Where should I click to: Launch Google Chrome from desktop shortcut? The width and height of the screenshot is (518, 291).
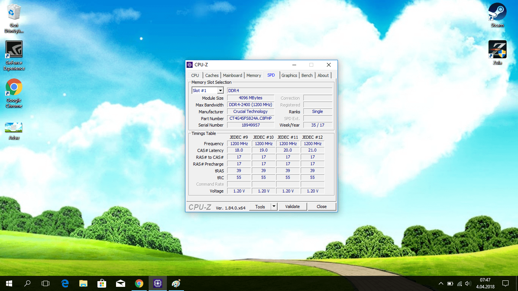pyautogui.click(x=14, y=88)
